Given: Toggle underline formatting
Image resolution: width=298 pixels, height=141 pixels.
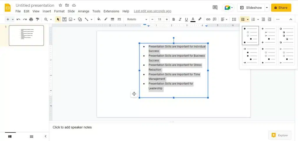Looking at the screenshot, I should point(186,19).
